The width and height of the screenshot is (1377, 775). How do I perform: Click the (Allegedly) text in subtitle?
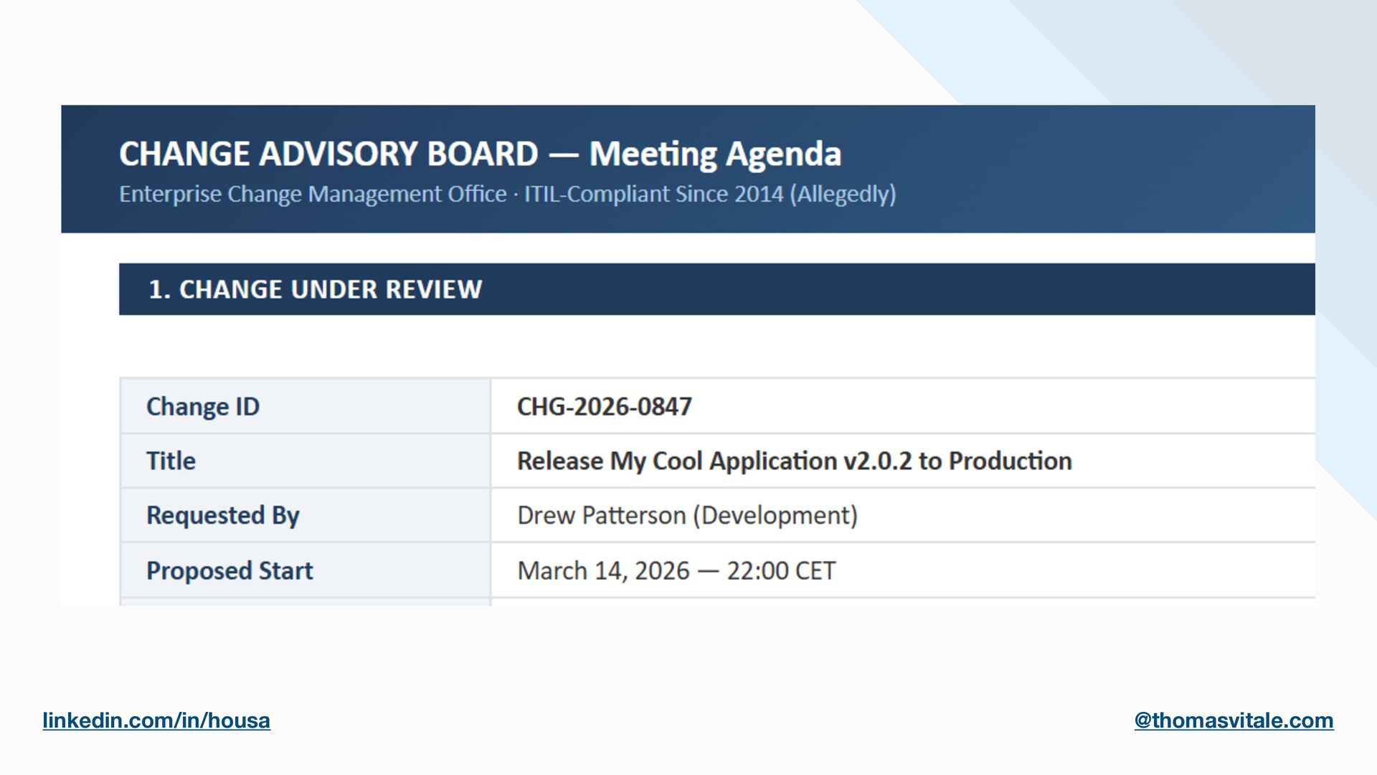tap(843, 194)
